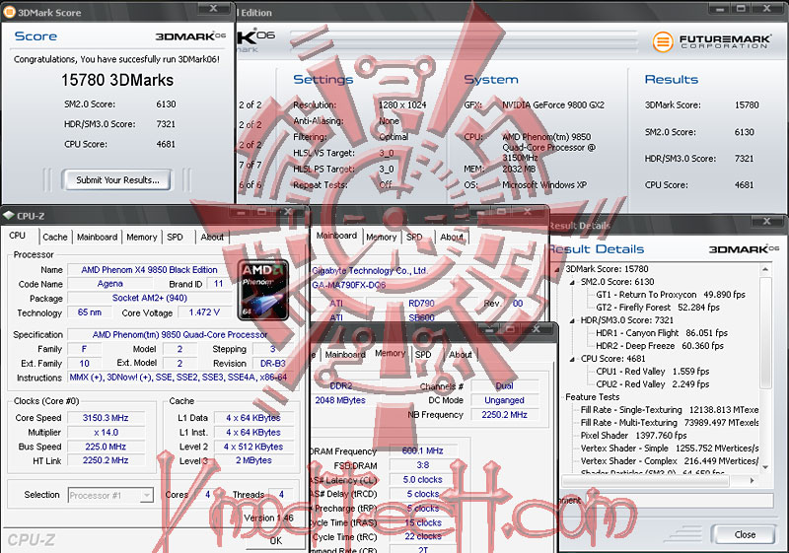Select the CPU tab in CPU-Z
The width and height of the screenshot is (789, 553).
click(x=17, y=236)
